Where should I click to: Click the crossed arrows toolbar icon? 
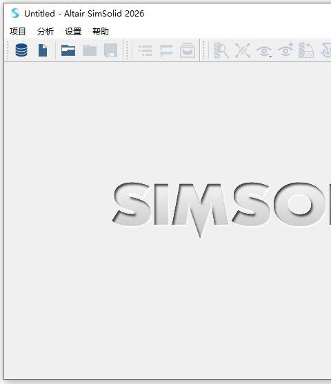[243, 50]
